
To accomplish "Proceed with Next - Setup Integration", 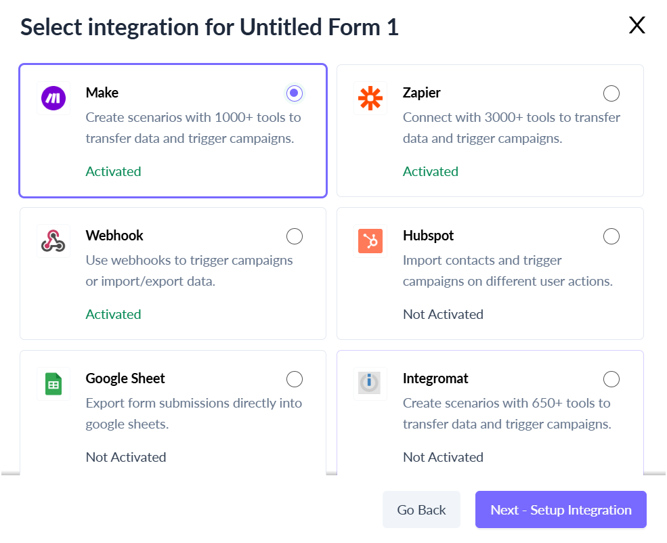I will (x=561, y=509).
